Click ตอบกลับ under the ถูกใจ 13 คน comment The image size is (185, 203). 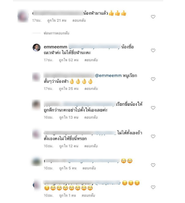coord(91,117)
